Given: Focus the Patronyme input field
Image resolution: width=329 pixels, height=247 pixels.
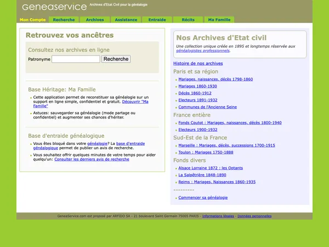Looking at the screenshot, I should pos(76,59).
